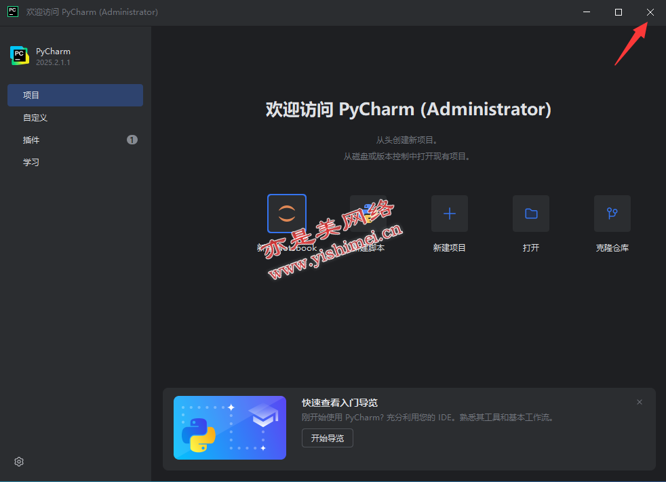
Task: Open an existing project via folder icon
Action: tap(531, 214)
